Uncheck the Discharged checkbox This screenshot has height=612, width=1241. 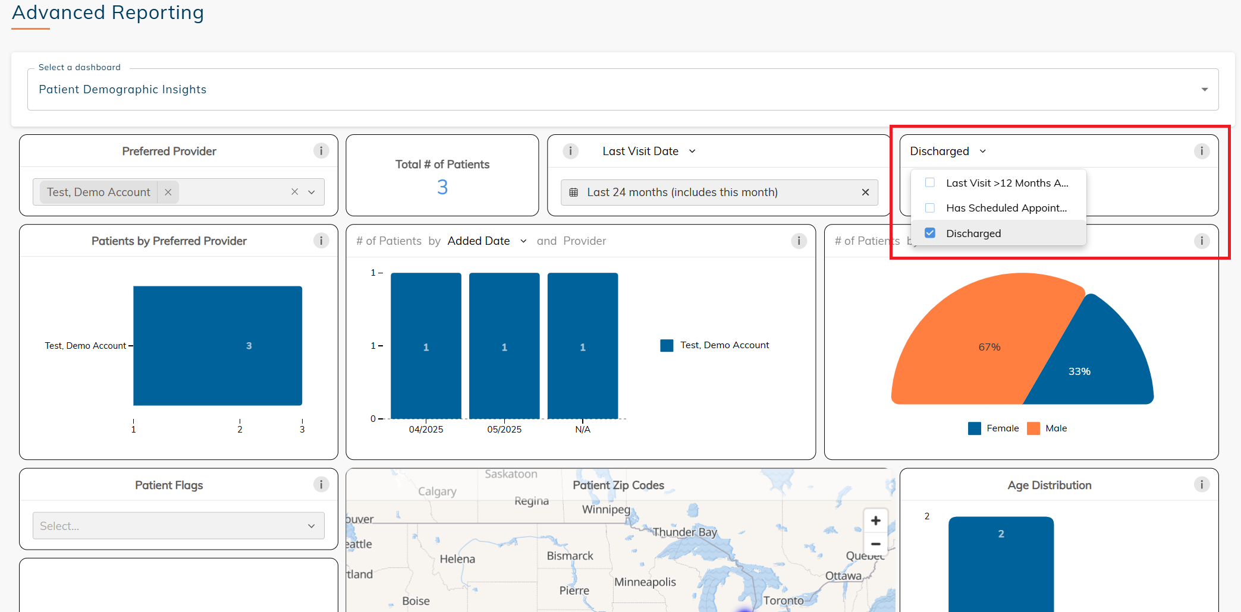(x=930, y=233)
